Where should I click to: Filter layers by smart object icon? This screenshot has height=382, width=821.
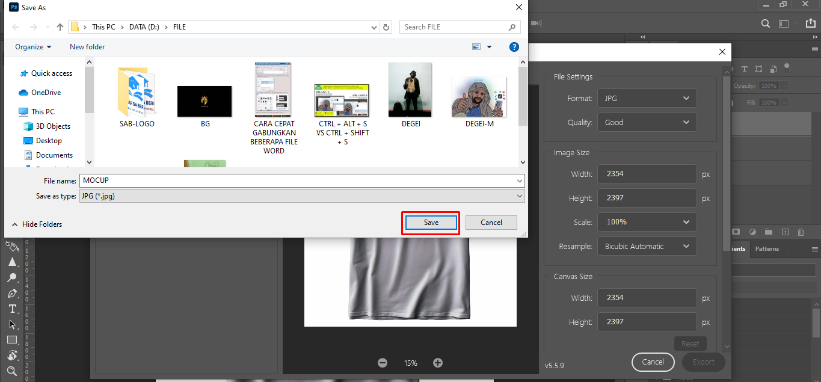773,69
